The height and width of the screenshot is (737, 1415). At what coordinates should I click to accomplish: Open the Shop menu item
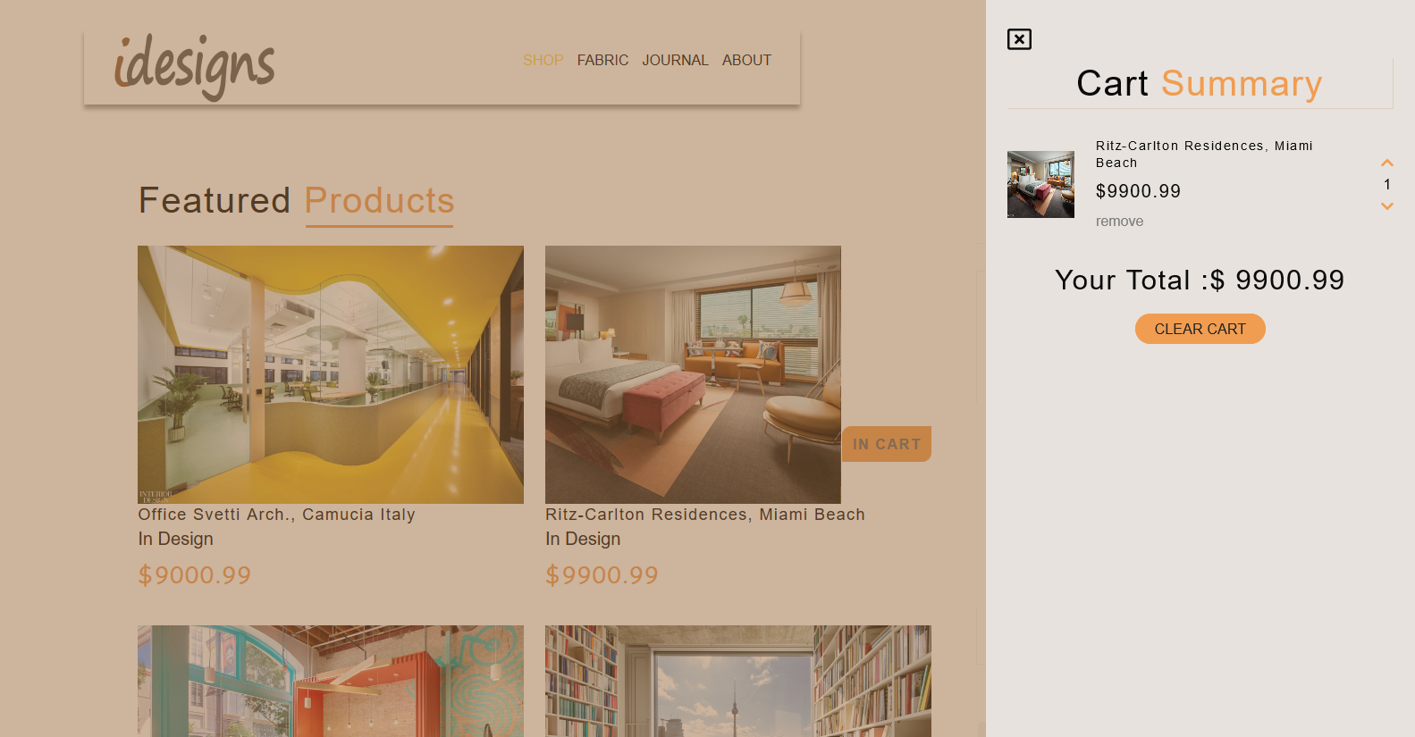543,60
